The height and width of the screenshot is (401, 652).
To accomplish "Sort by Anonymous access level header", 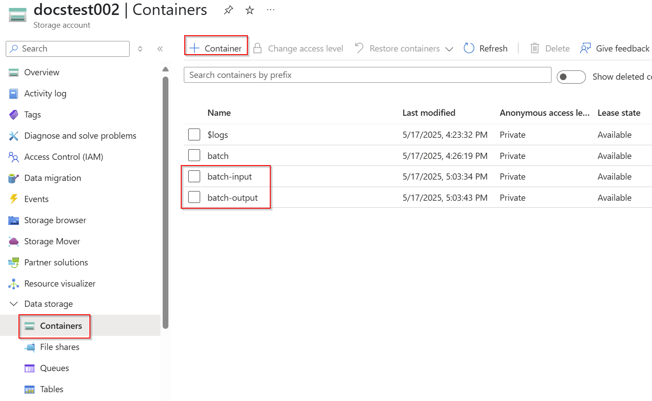I will pyautogui.click(x=544, y=113).
